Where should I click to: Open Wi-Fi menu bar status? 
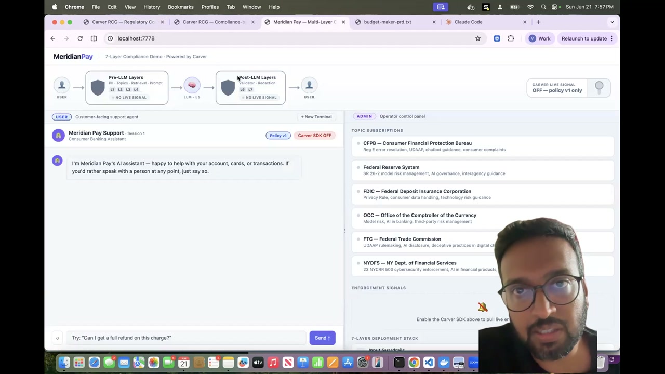pos(530,7)
